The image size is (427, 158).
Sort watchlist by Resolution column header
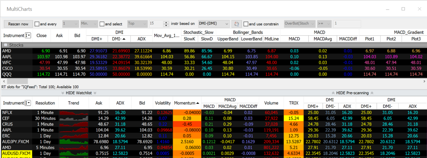(45, 103)
